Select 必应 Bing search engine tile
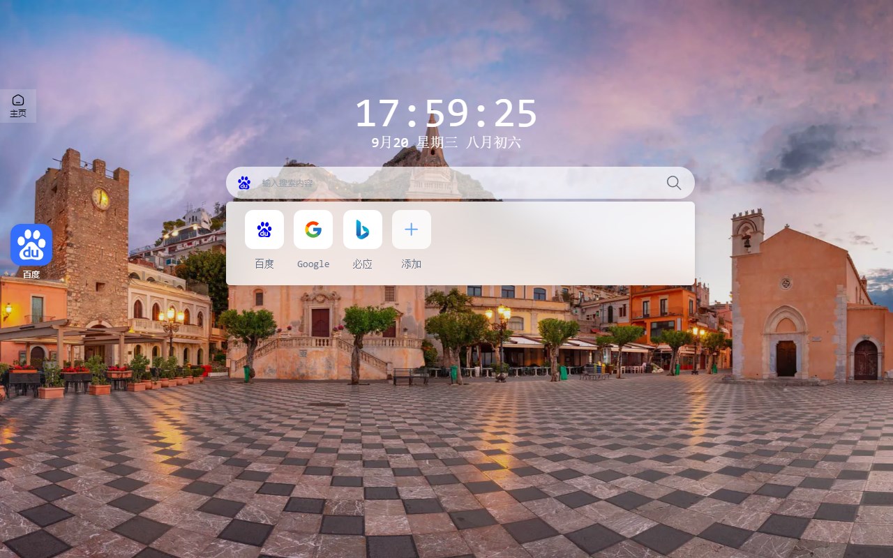 coord(363,229)
